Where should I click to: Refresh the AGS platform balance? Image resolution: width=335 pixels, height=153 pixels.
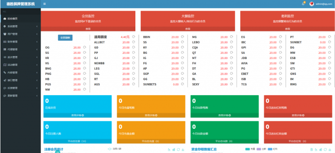coord(133,84)
